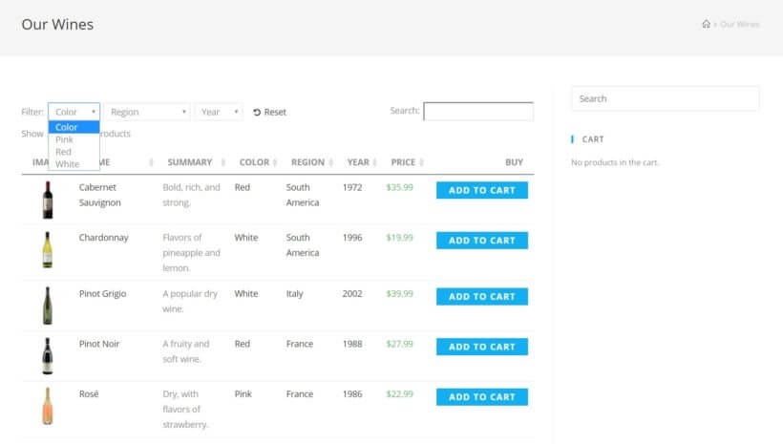Click the YEAR column header
This screenshot has height=444, width=783.
(x=358, y=162)
